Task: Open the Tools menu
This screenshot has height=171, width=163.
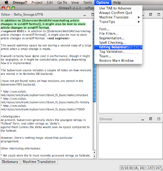Action: (88, 3)
